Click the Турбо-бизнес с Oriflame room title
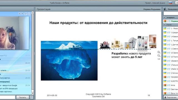 point(60,3)
